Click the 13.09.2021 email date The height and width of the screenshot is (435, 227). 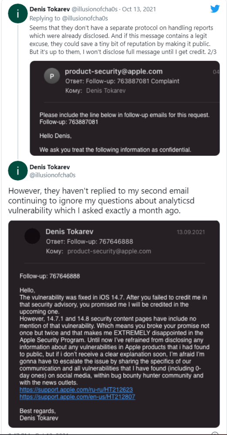click(x=191, y=232)
